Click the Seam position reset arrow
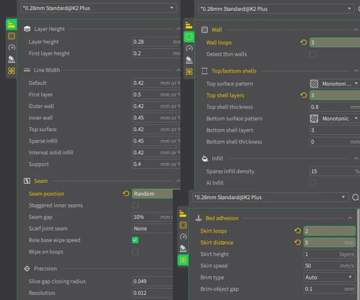This screenshot has width=360, height=300. click(x=126, y=194)
